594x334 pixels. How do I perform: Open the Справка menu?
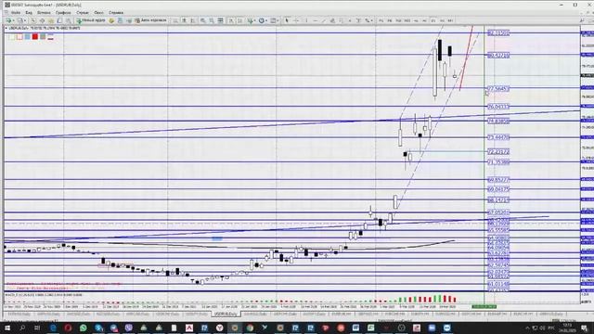click(x=116, y=12)
